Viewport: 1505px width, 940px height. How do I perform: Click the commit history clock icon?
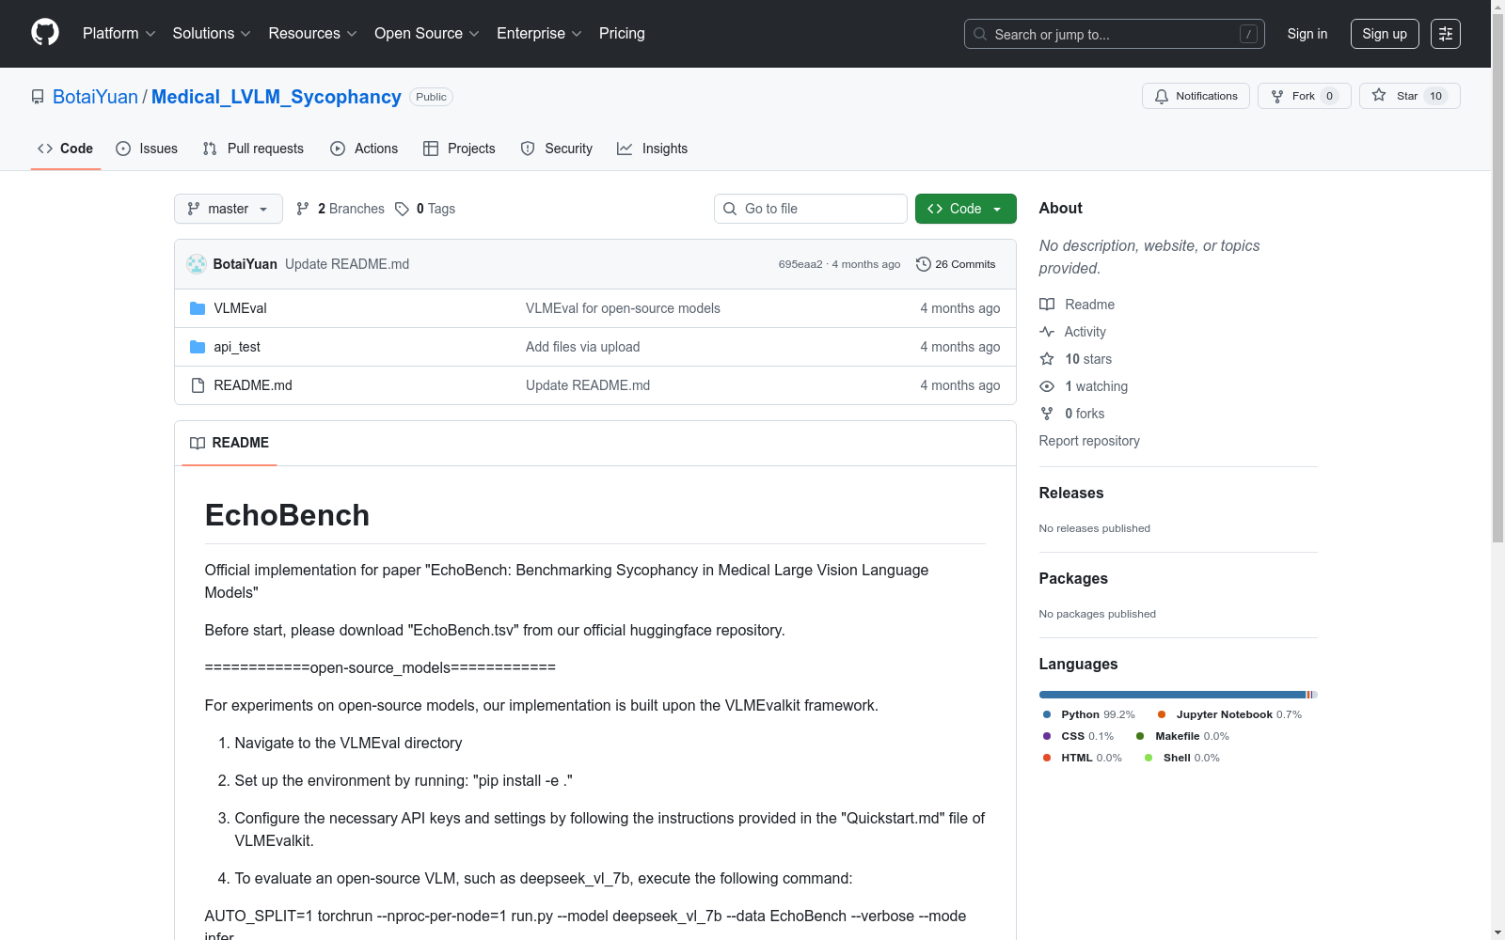pos(924,264)
